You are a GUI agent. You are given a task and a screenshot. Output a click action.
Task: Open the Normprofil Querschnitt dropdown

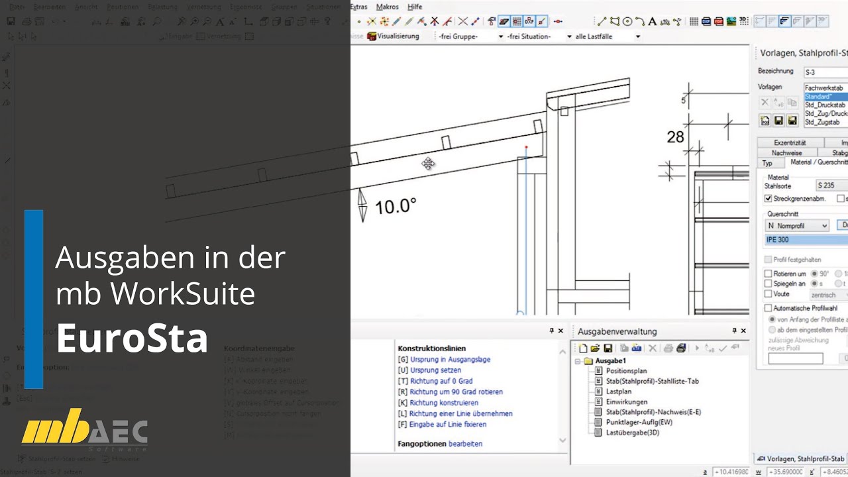pyautogui.click(x=798, y=226)
